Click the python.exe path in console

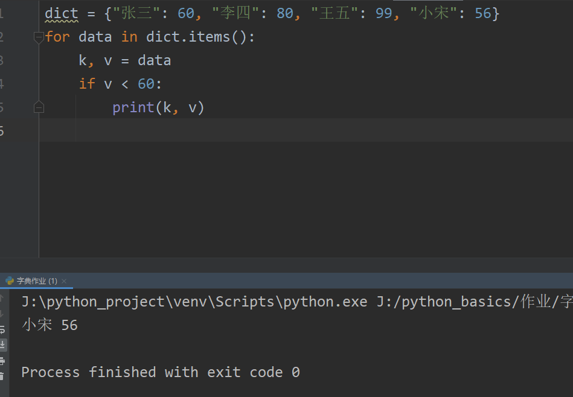click(194, 302)
